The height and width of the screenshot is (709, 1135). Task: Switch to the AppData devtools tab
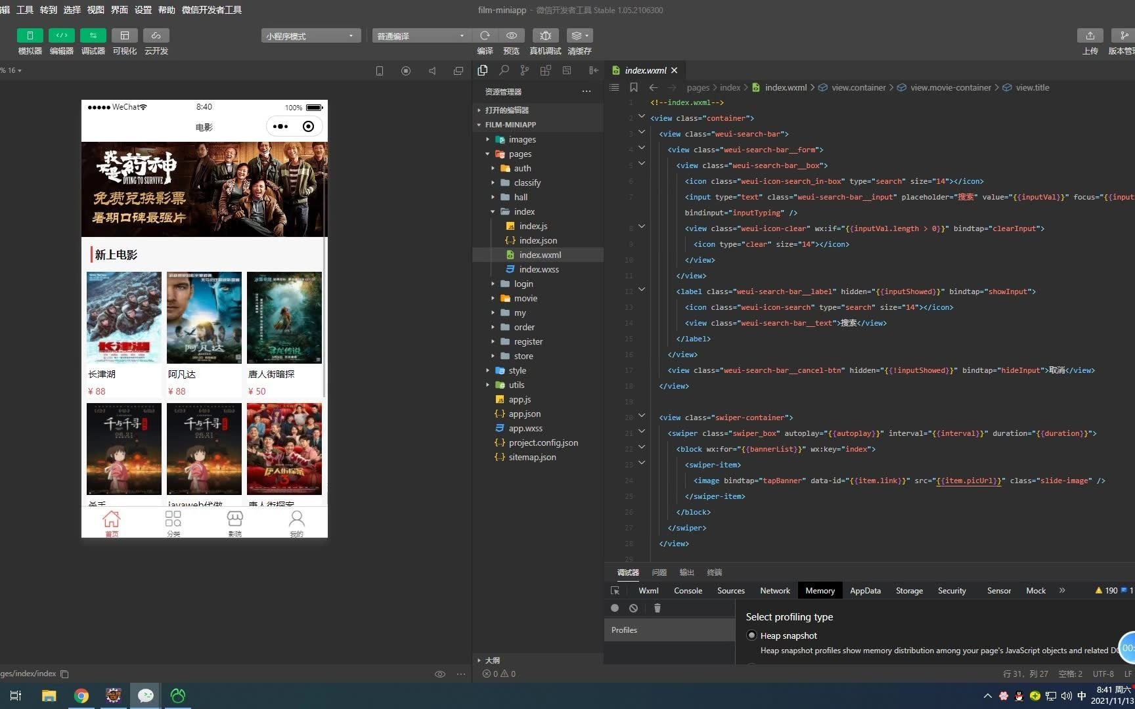(865, 591)
